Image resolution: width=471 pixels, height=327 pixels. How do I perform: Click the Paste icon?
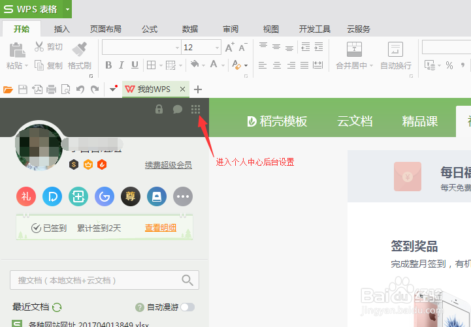[x=17, y=50]
